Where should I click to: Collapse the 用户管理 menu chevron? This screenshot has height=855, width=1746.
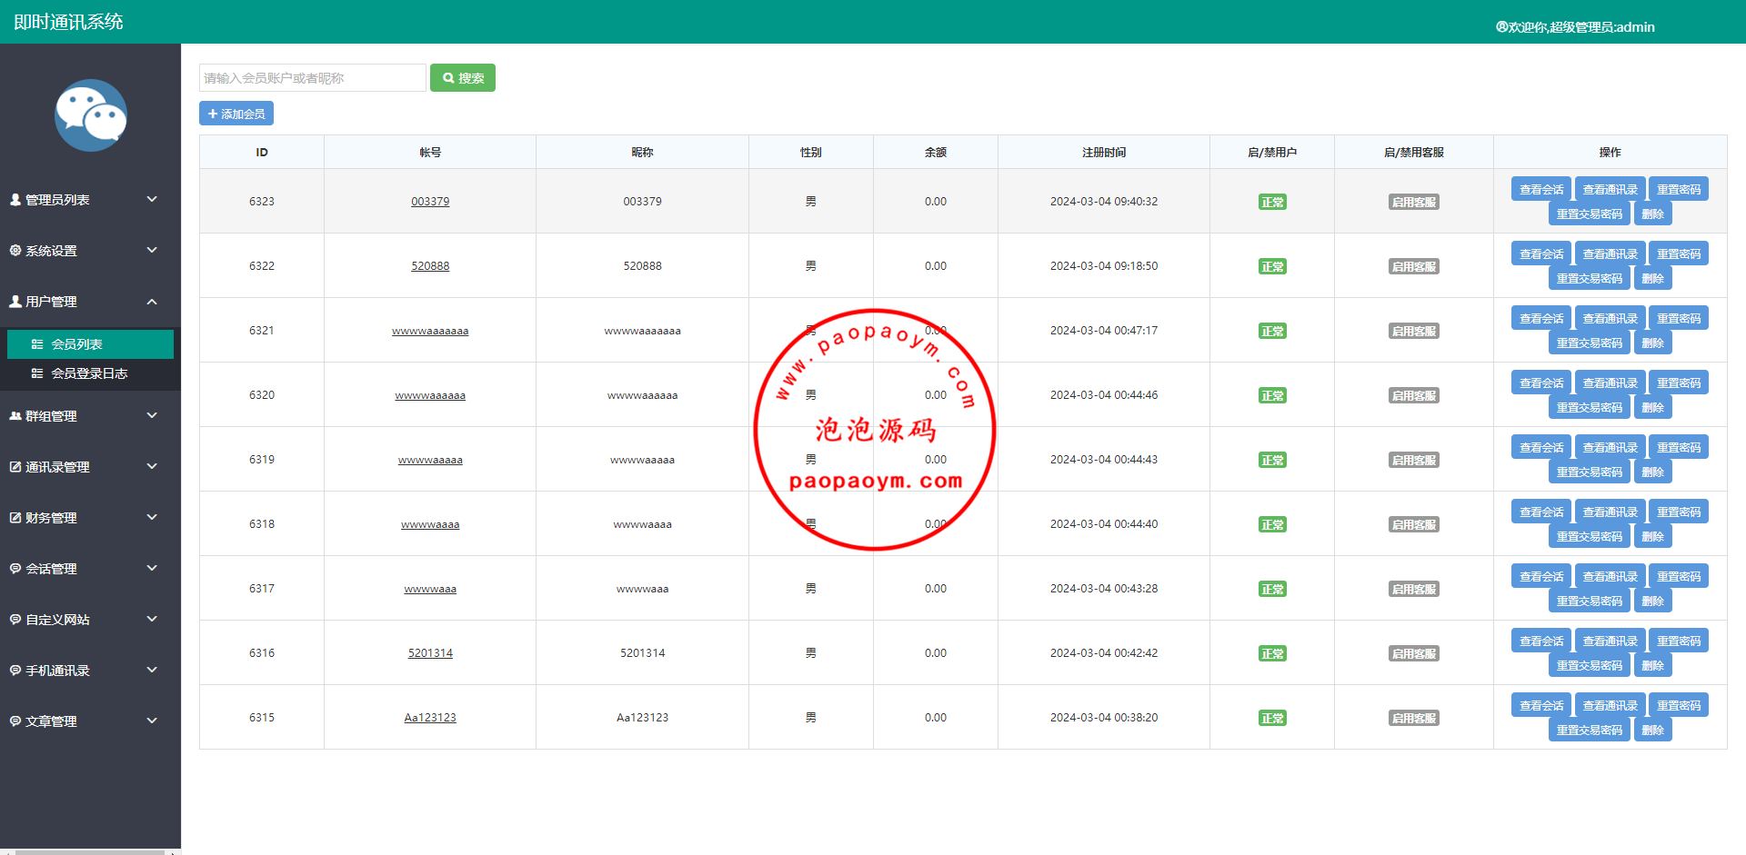pos(152,302)
